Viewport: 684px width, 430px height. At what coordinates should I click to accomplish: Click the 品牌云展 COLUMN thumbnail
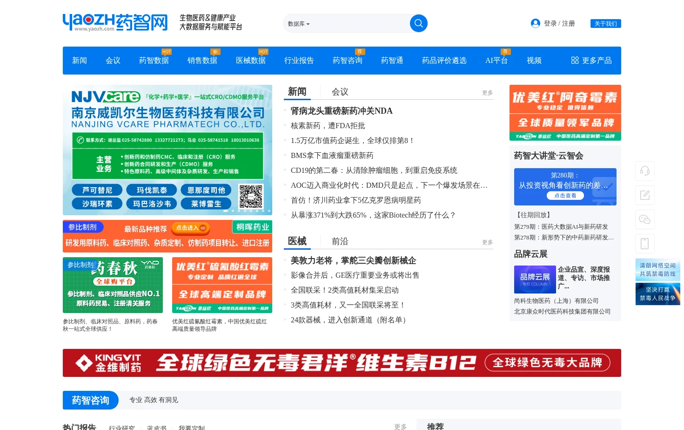tap(535, 280)
